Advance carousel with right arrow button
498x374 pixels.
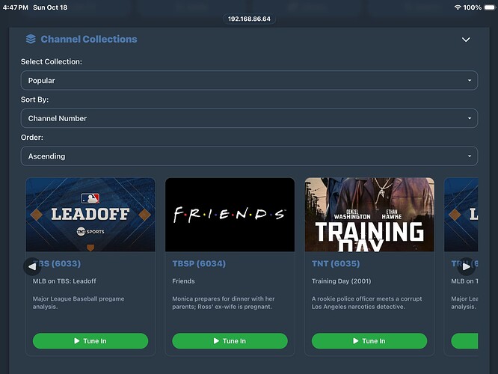pos(466,266)
